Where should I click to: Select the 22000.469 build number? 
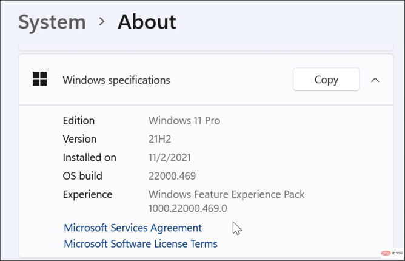172,176
